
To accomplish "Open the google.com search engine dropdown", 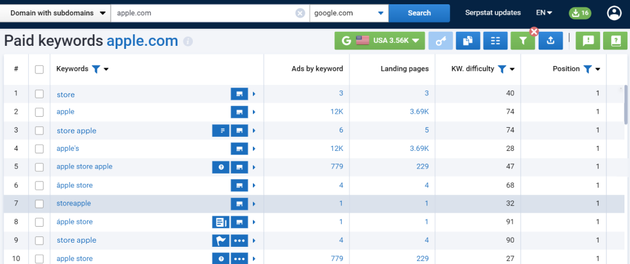I will point(349,13).
